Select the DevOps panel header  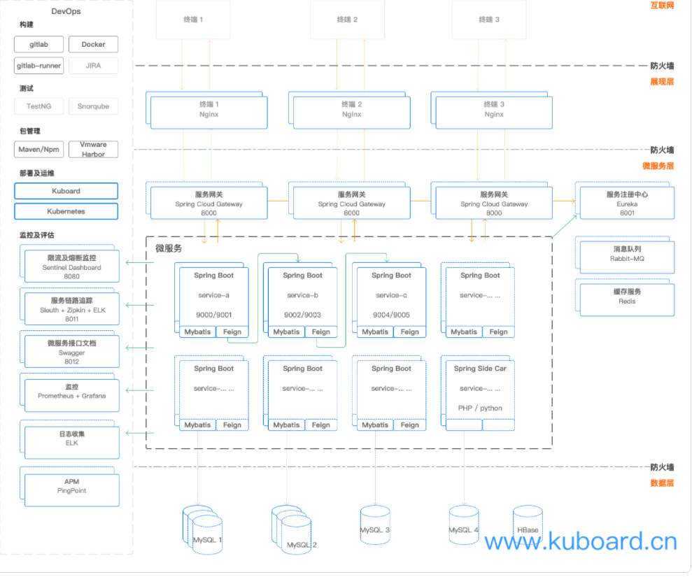pyautogui.click(x=65, y=11)
